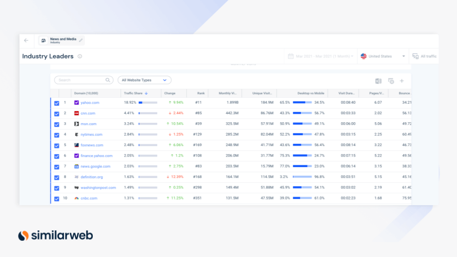Uncheck the cnbc.com row checkbox
Screen dimensions: 457x257
57,199
